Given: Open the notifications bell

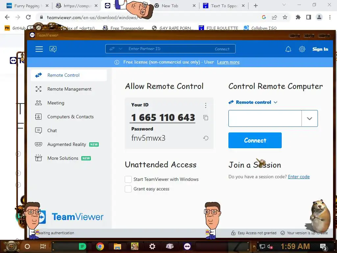Looking at the screenshot, I should click(x=288, y=49).
